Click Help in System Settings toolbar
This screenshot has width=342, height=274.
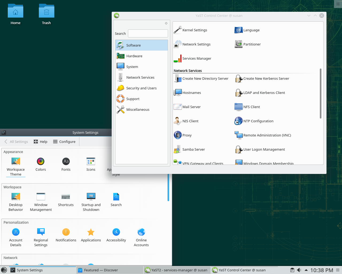pos(40,142)
